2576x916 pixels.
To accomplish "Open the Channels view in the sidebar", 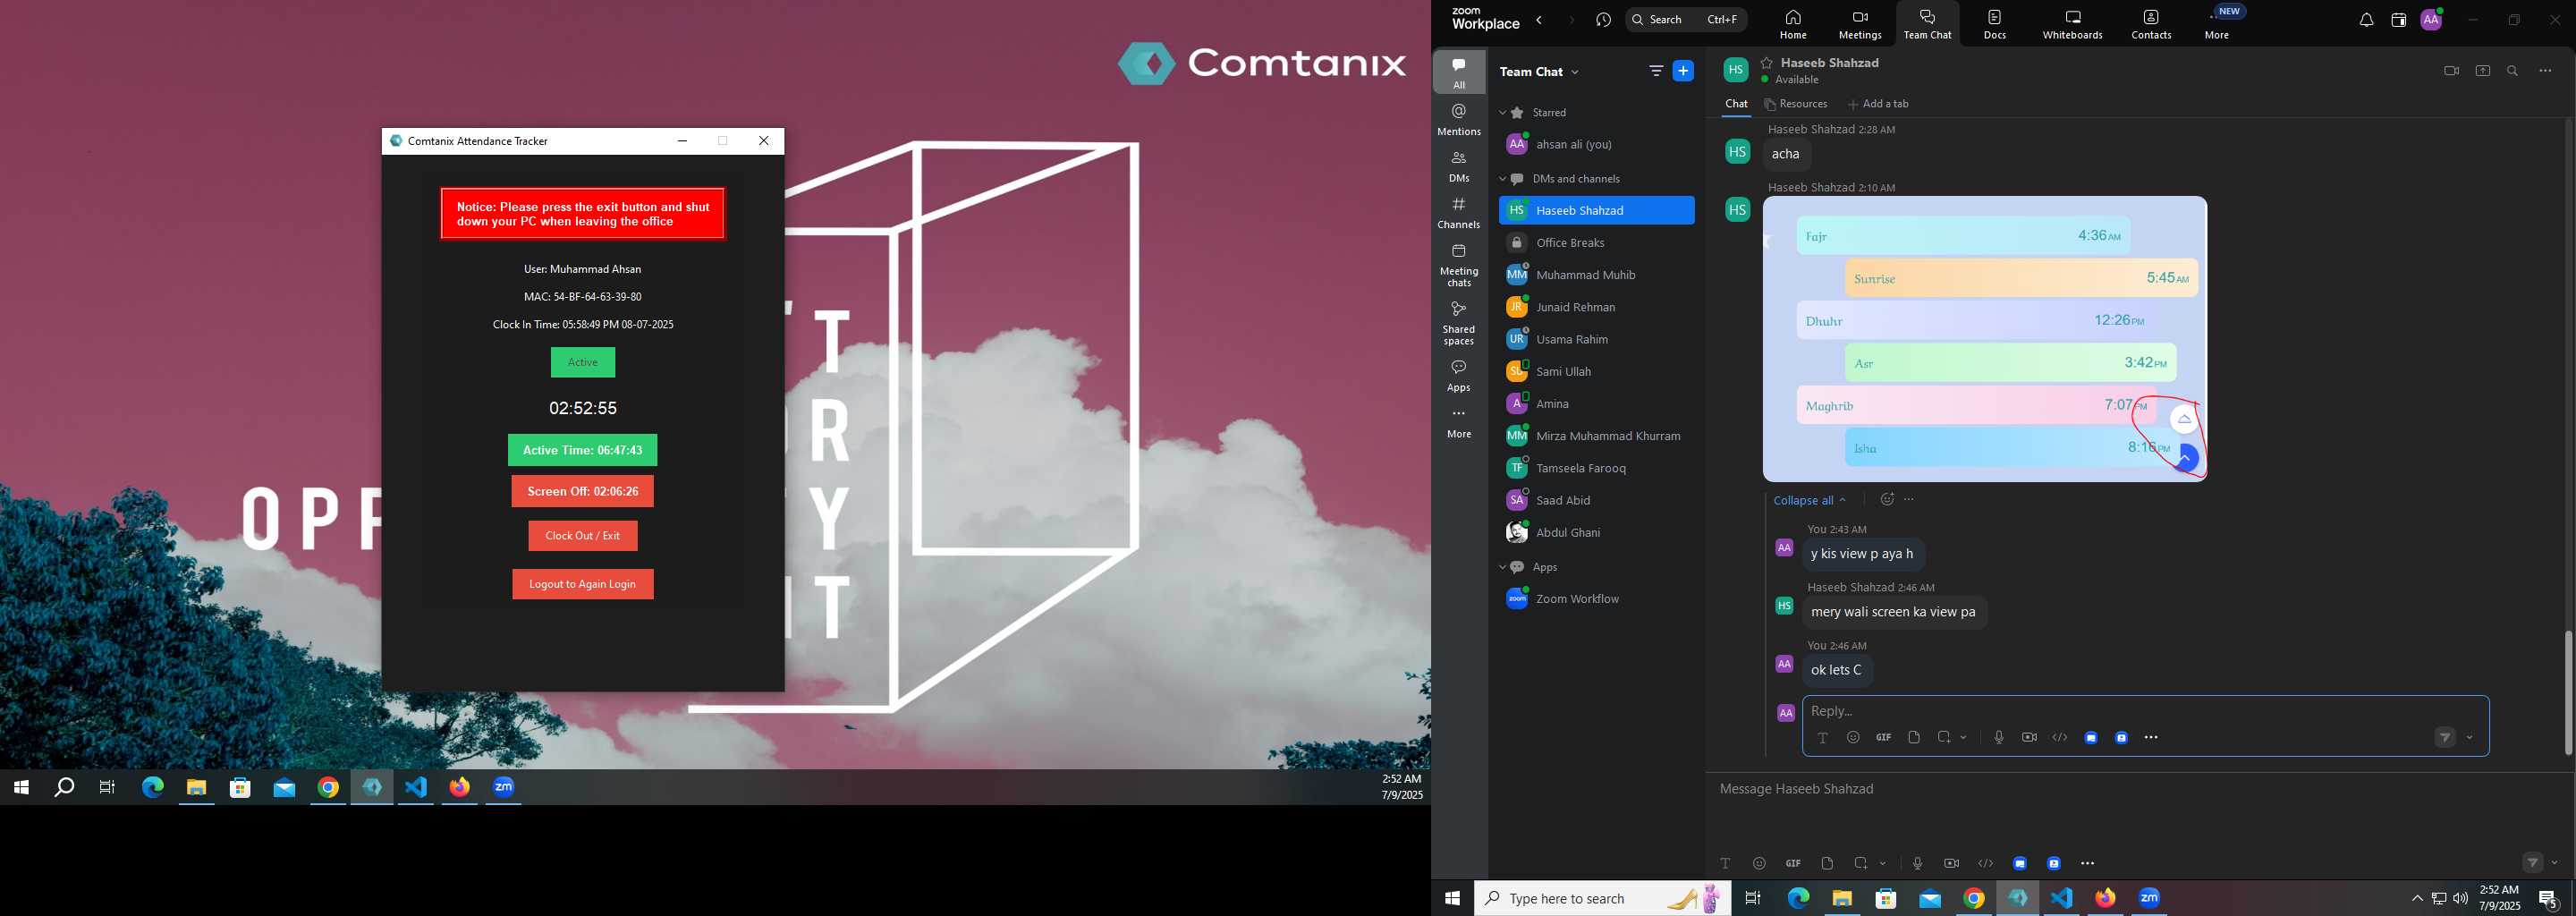I will pyautogui.click(x=1459, y=213).
